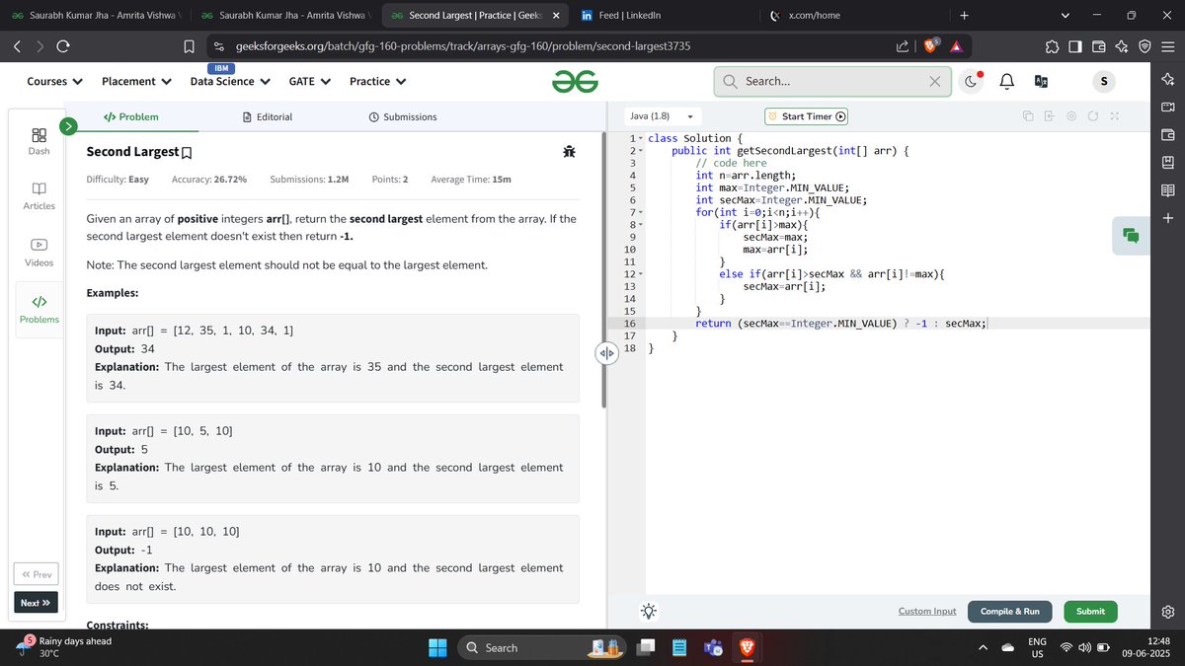Reset the code editor contents
This screenshot has height=666, width=1185.
pyautogui.click(x=1094, y=116)
